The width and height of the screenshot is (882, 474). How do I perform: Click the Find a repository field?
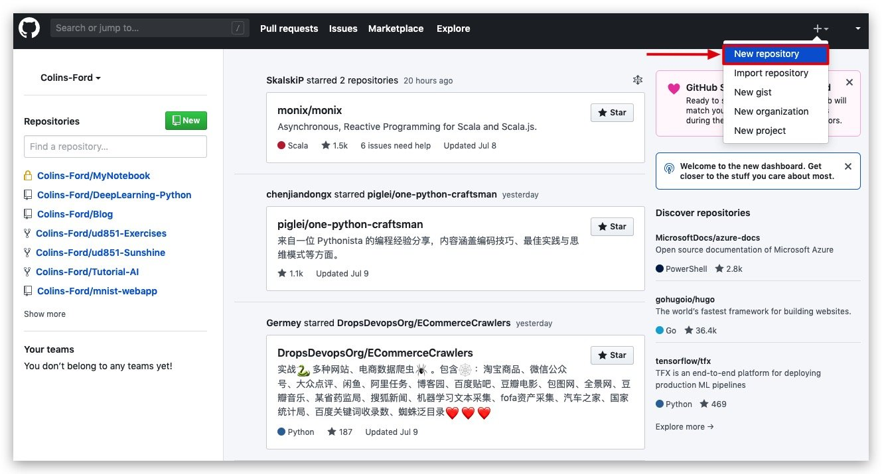pyautogui.click(x=115, y=147)
